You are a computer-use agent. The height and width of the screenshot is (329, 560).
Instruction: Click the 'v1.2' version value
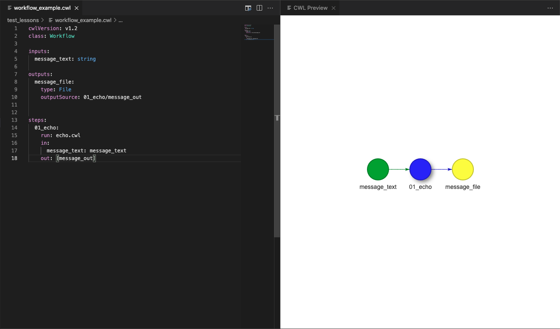[71, 28]
